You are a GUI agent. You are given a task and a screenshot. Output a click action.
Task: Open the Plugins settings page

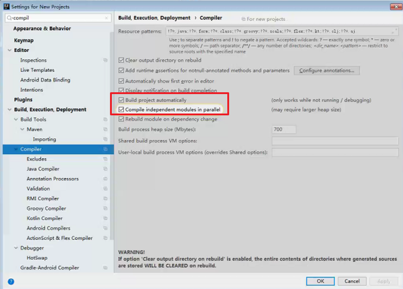(x=23, y=99)
